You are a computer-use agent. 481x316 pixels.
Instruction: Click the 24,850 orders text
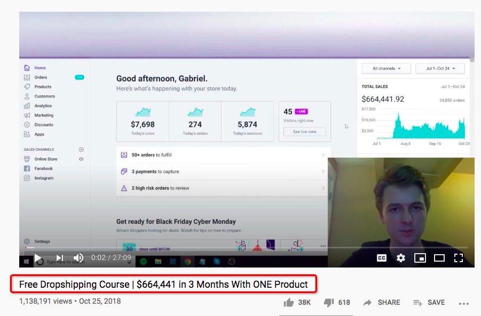point(452,100)
